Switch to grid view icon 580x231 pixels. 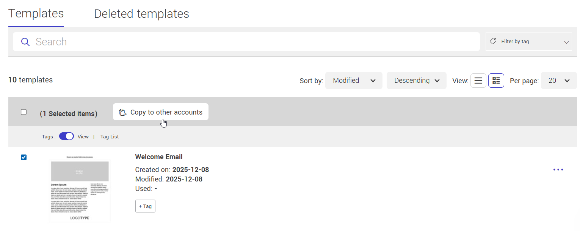(496, 81)
